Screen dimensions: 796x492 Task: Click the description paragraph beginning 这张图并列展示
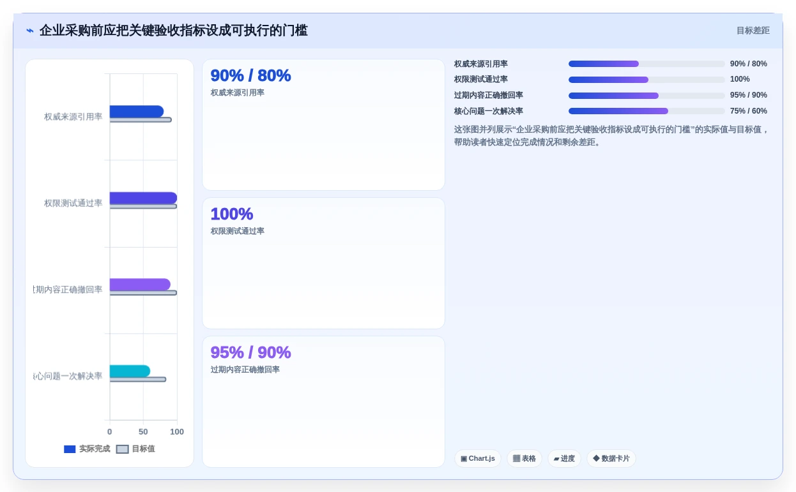click(612, 136)
